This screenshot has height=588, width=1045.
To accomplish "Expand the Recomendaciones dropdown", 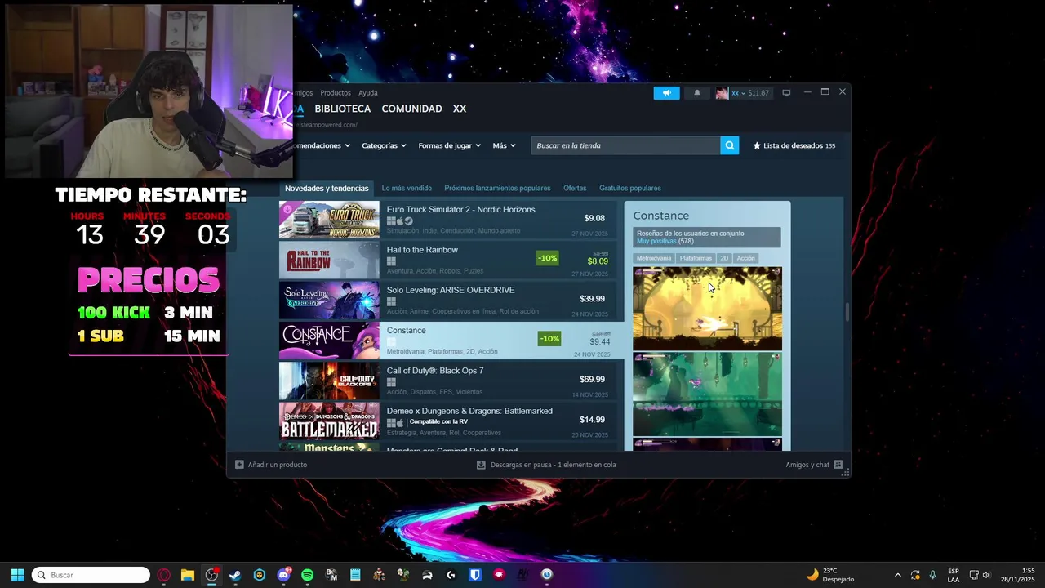I will 322,145.
